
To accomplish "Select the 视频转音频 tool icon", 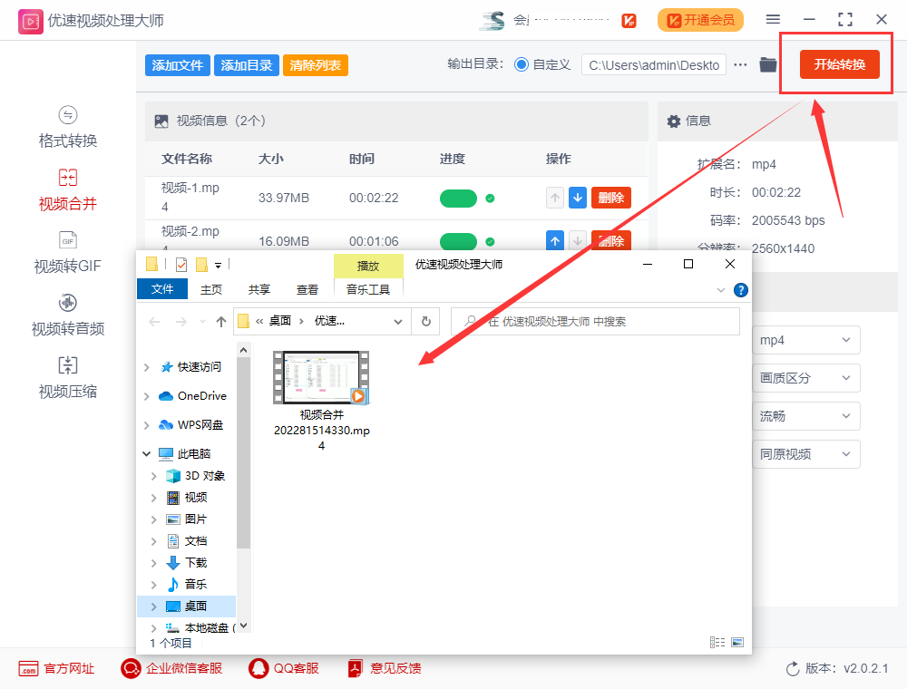I will tap(68, 303).
